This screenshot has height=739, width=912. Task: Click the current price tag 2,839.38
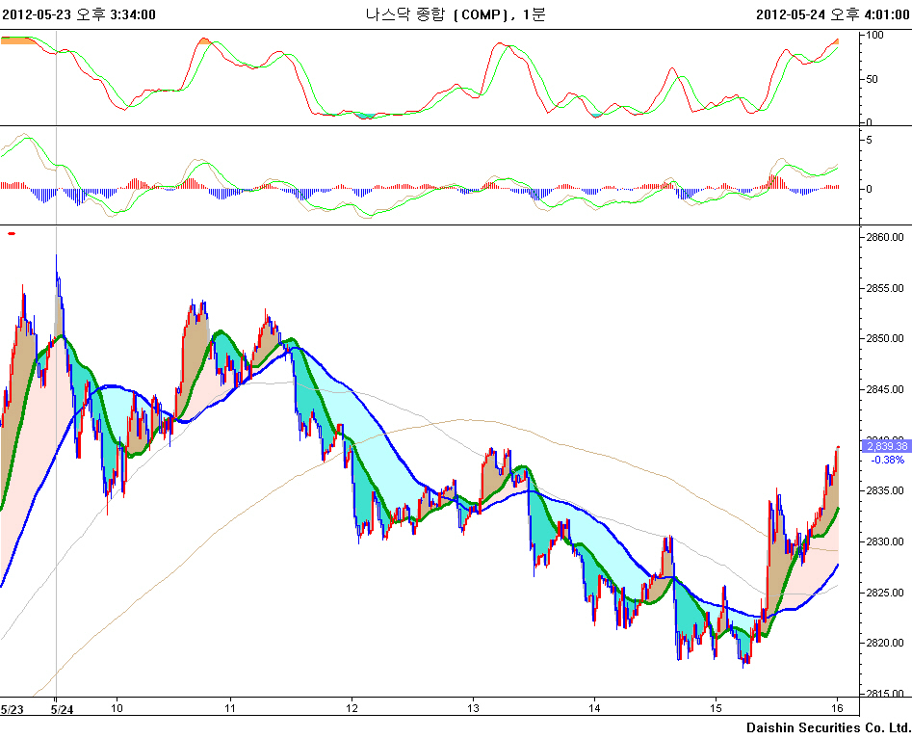click(886, 446)
